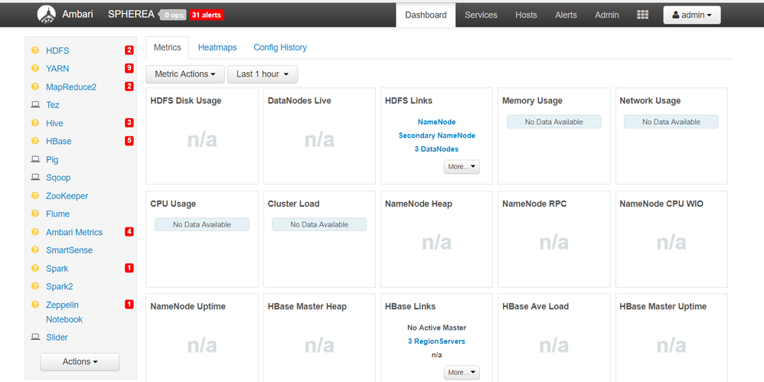Click the Ambari Metrics alert badge

pos(129,232)
